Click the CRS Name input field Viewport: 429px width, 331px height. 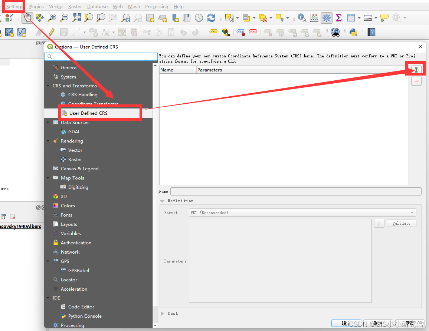point(296,191)
